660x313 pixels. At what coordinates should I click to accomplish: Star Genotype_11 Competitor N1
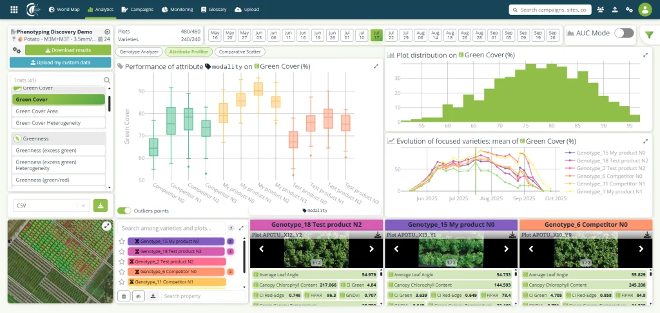[122, 282]
